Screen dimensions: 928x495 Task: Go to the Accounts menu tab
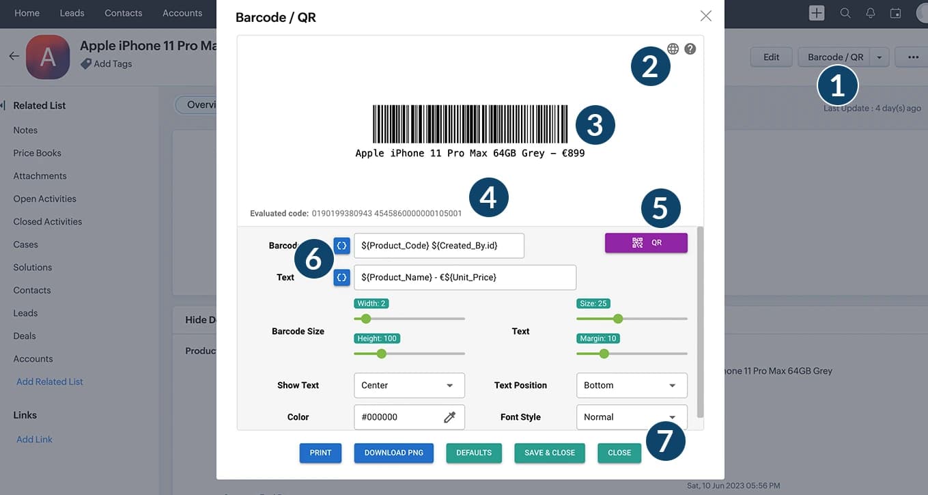pos(182,13)
